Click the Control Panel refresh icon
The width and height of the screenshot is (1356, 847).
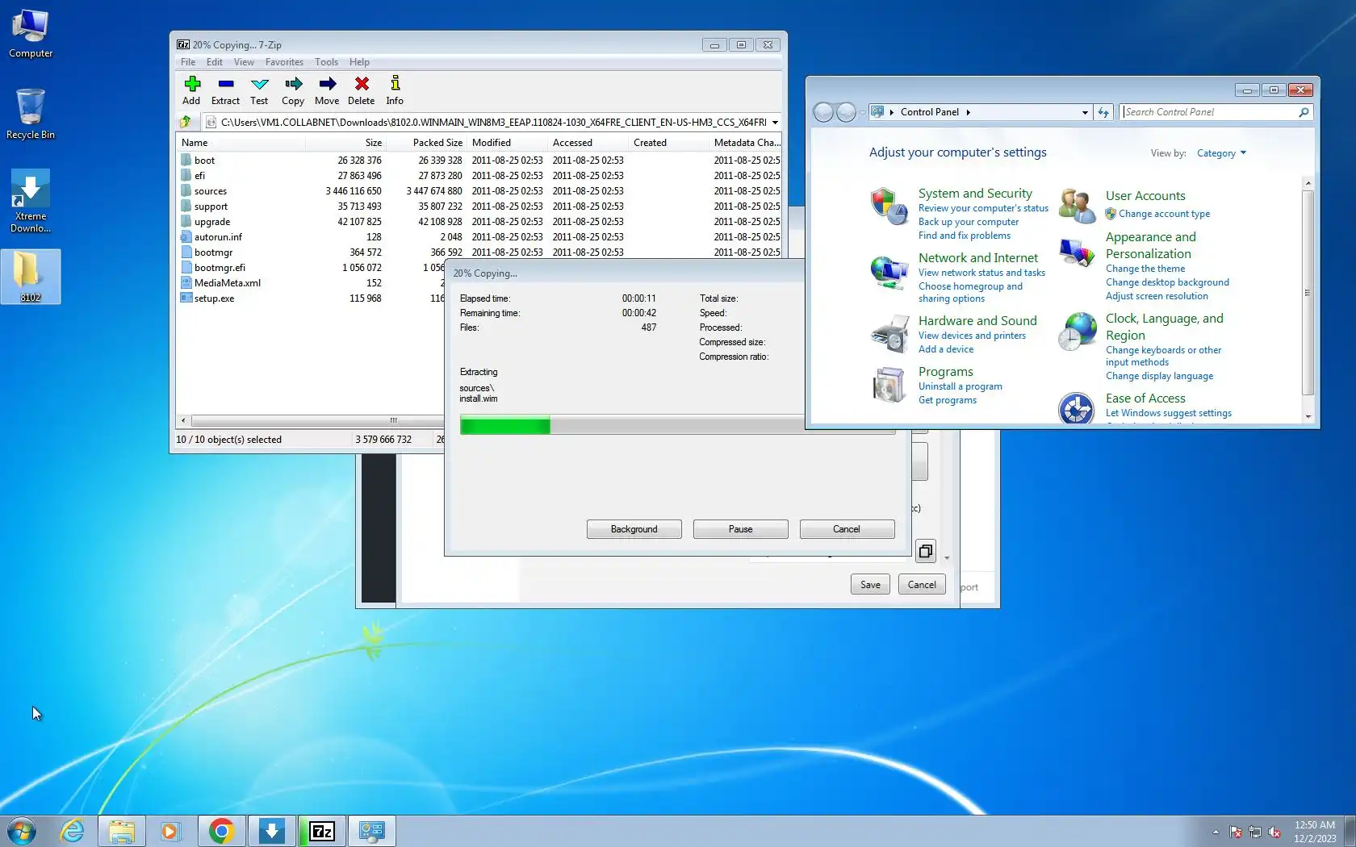(x=1103, y=112)
